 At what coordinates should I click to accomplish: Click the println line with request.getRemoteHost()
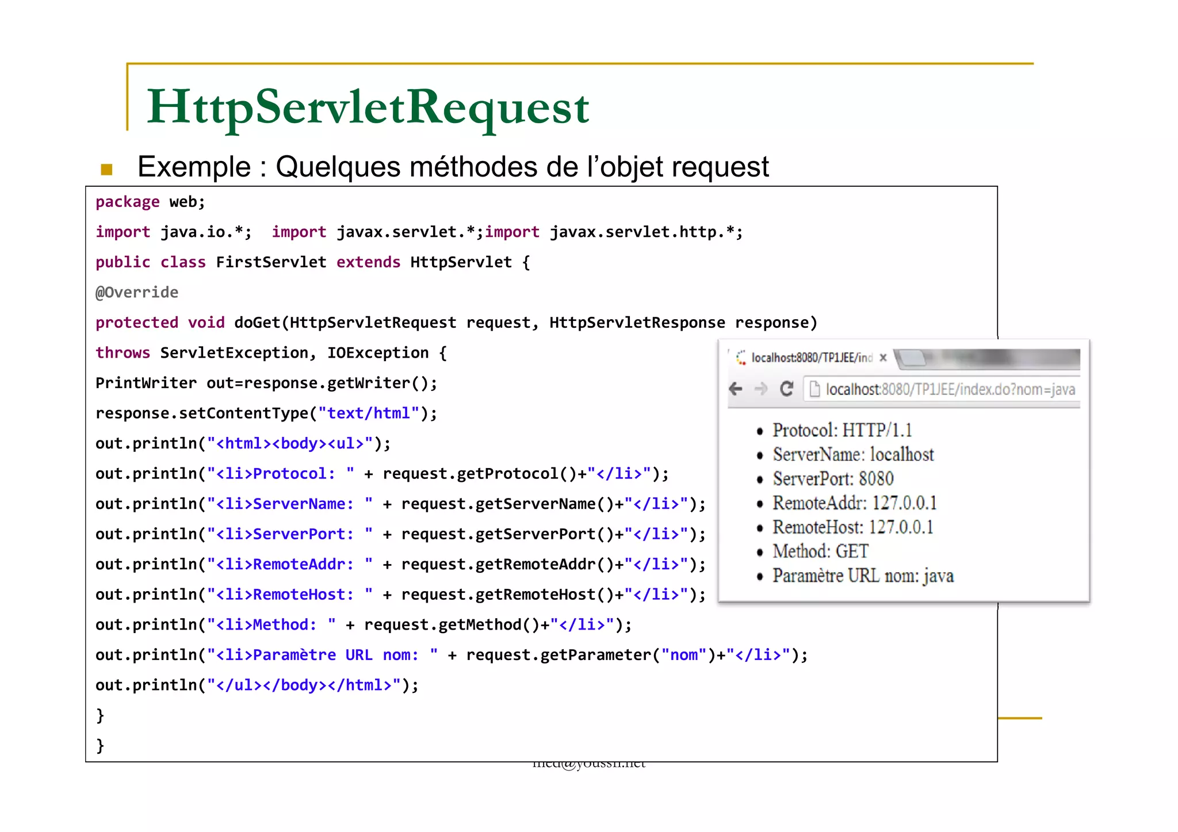(x=401, y=595)
